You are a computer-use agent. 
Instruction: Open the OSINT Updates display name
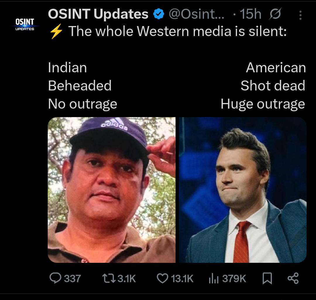[x=98, y=14]
